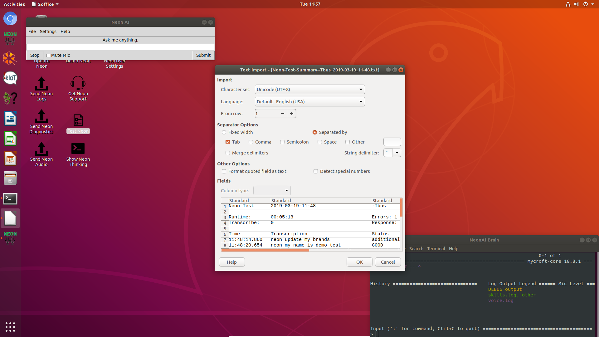The image size is (599, 337).
Task: Open the orange pinwheel app in the dock
Action: 10,58
